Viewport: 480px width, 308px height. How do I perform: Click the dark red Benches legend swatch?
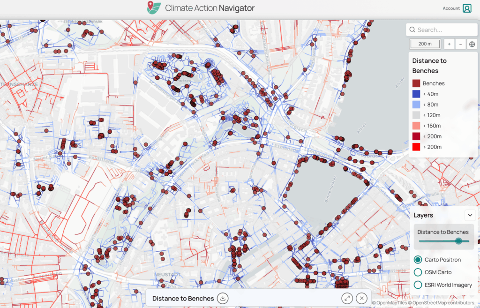pos(416,83)
